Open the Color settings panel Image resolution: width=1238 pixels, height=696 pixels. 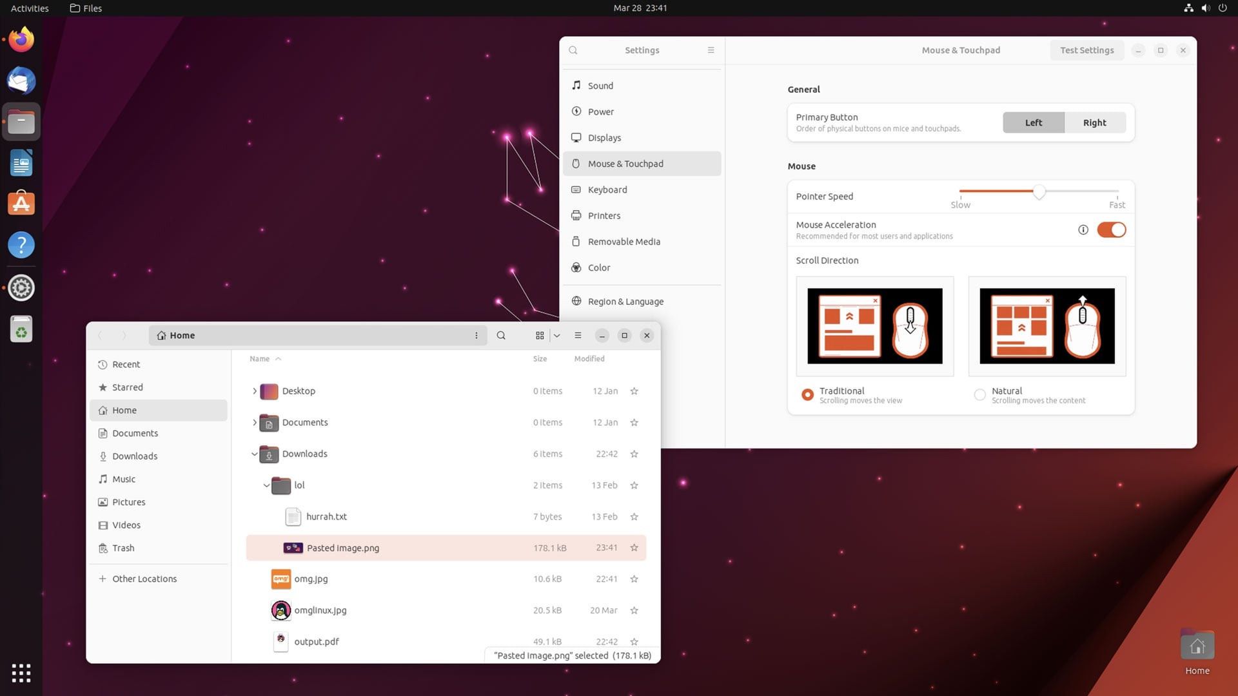coord(598,267)
